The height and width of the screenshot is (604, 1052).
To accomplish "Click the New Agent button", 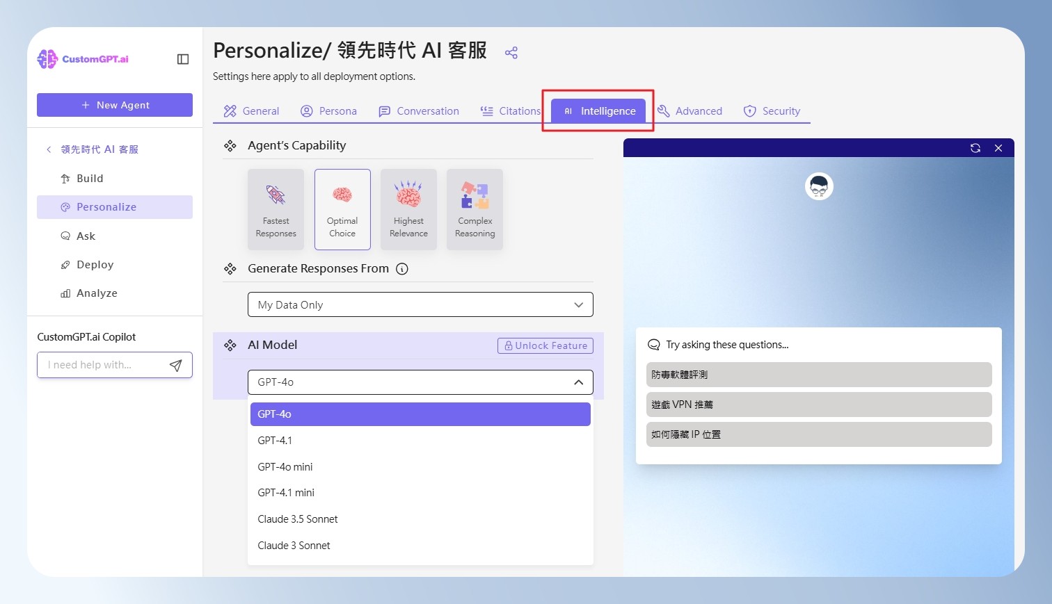I will (x=115, y=105).
